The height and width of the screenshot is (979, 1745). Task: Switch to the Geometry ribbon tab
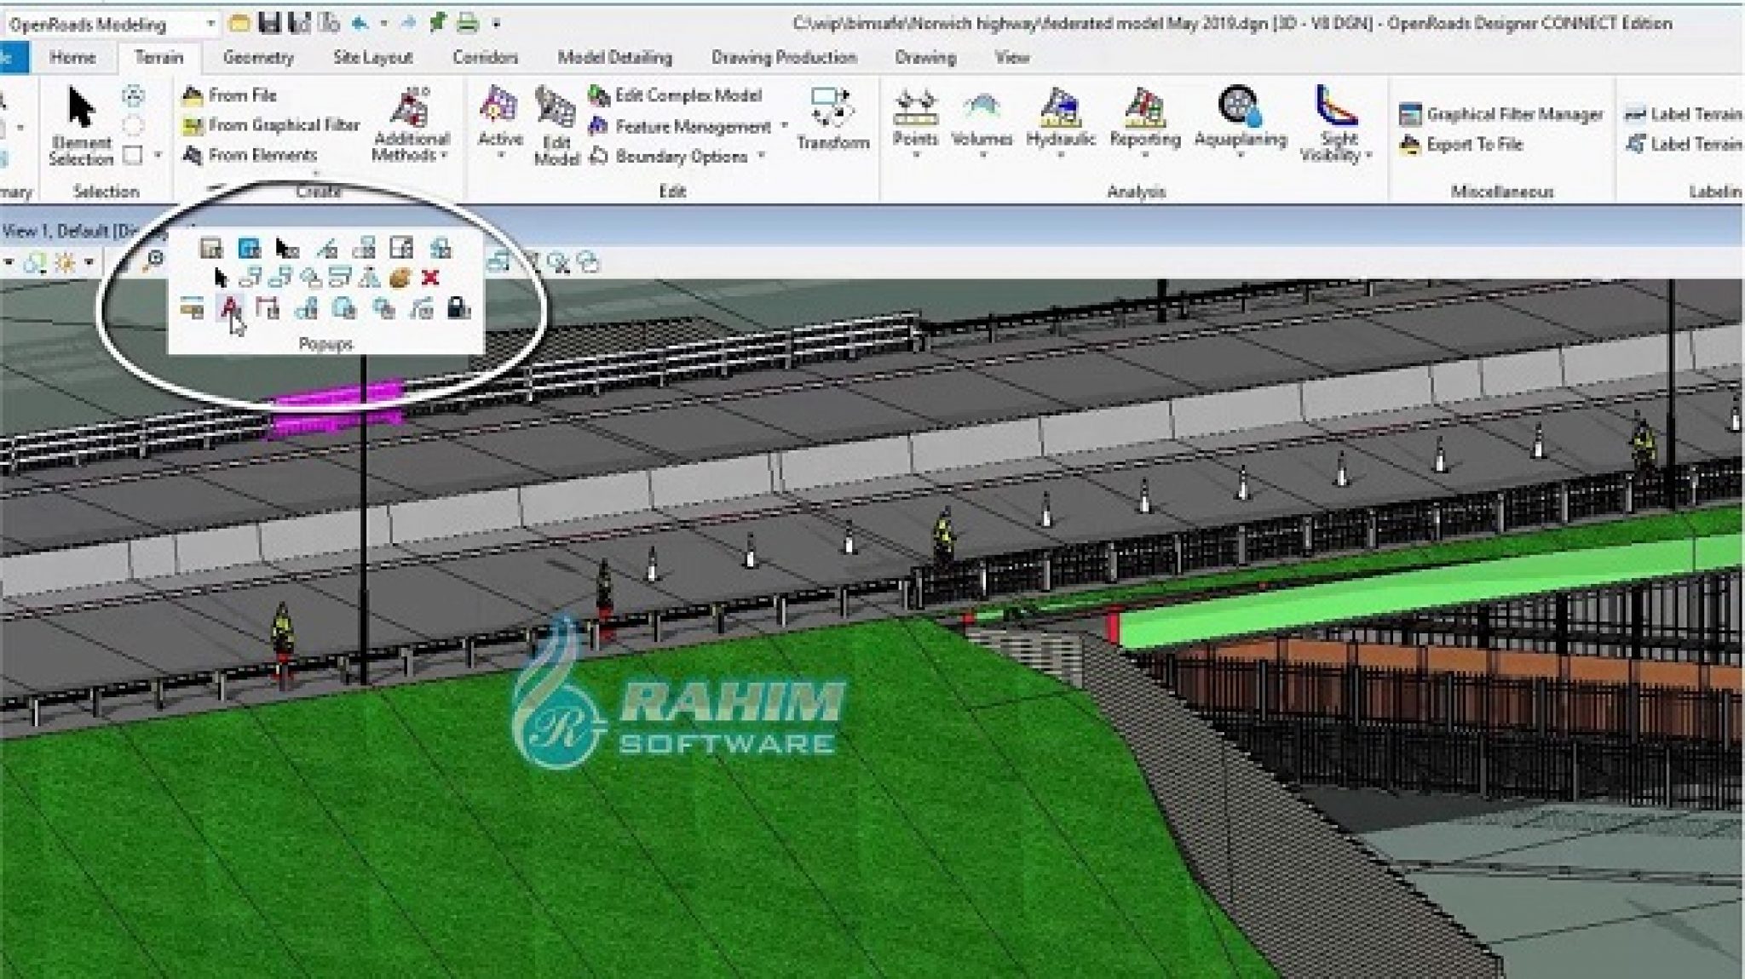257,57
